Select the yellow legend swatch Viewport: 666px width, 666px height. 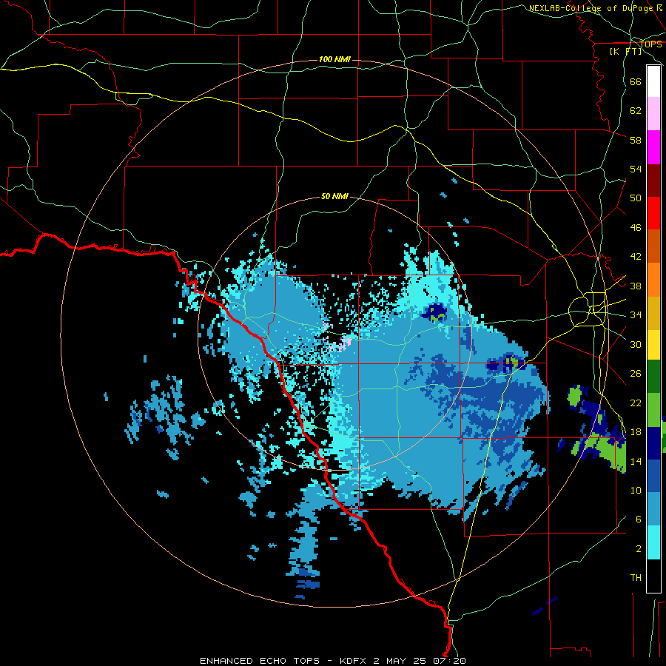(653, 346)
